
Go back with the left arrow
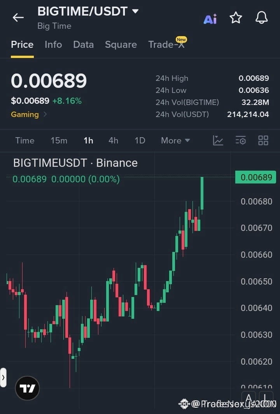[18, 18]
